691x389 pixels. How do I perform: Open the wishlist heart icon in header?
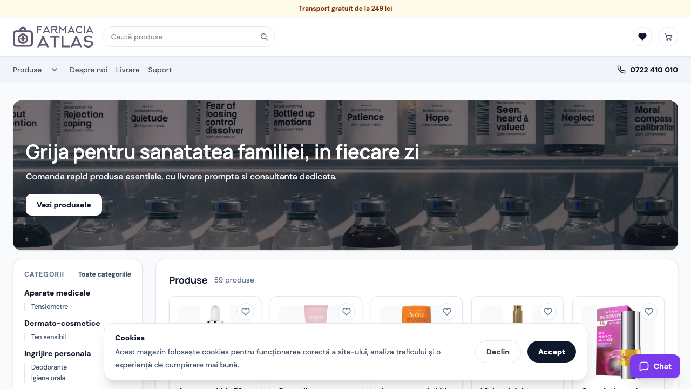[x=642, y=37]
